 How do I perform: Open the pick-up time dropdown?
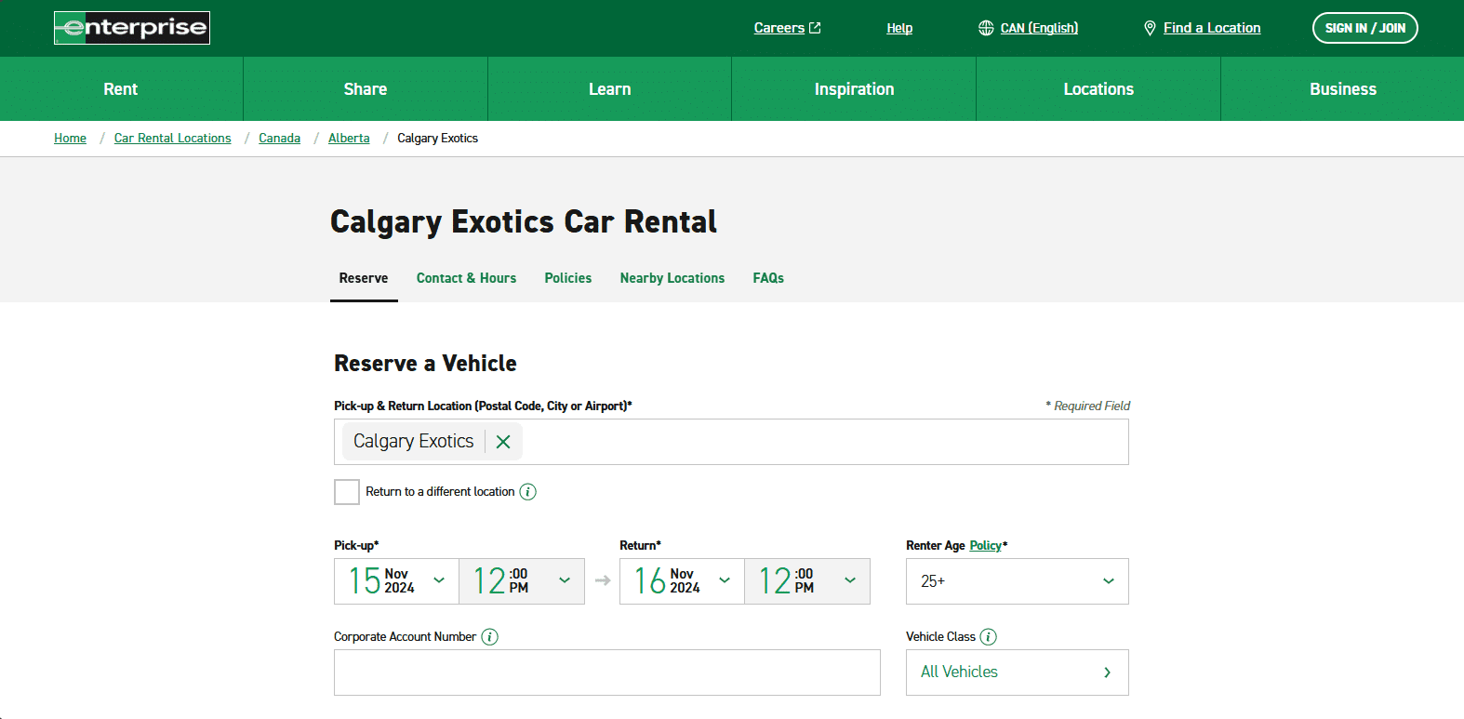pos(522,581)
